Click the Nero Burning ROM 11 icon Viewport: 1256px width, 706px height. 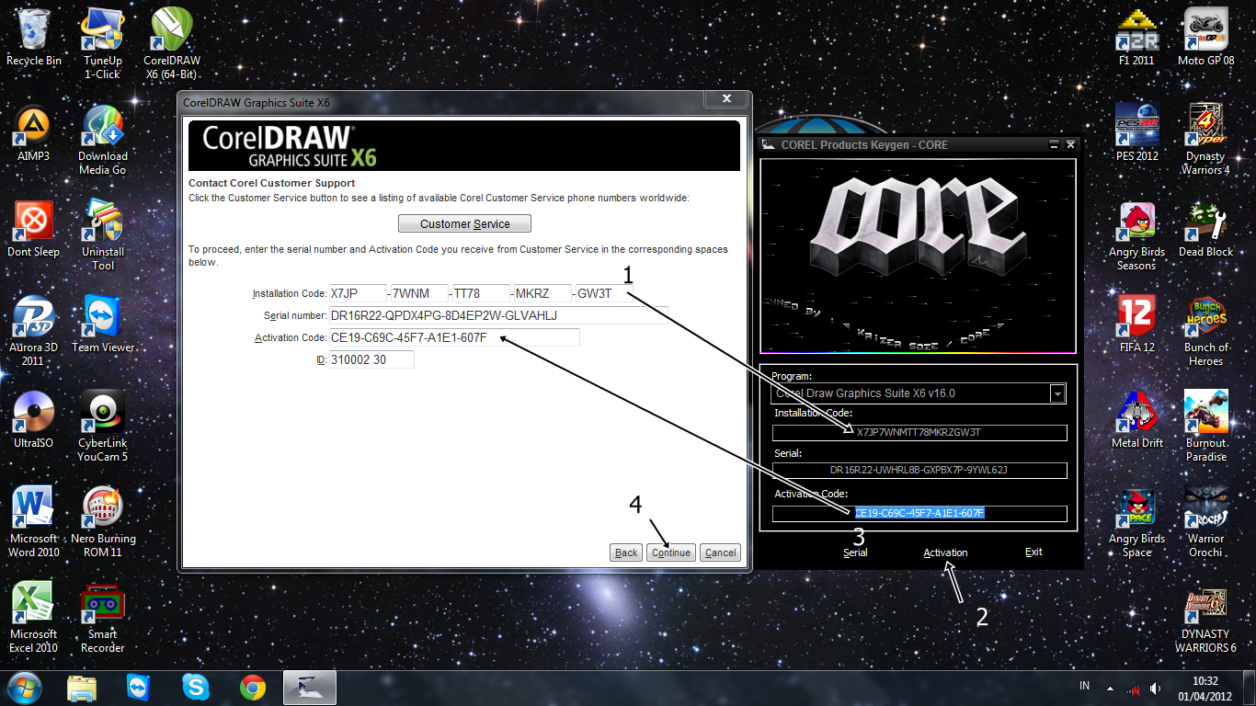tap(103, 521)
